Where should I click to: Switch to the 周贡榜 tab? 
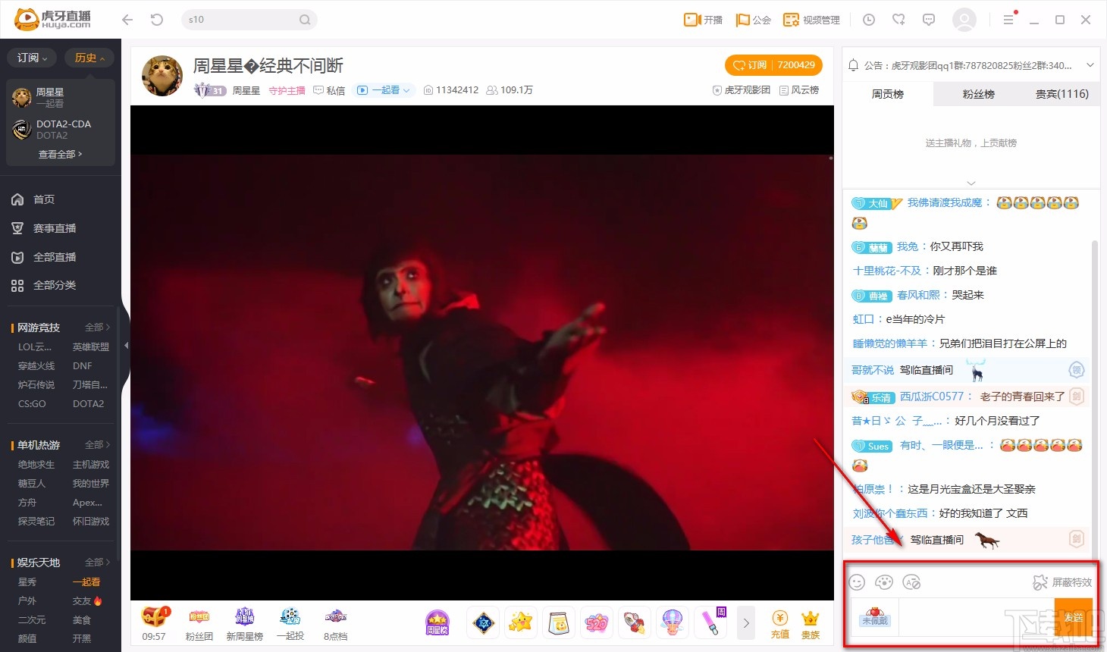pos(888,94)
